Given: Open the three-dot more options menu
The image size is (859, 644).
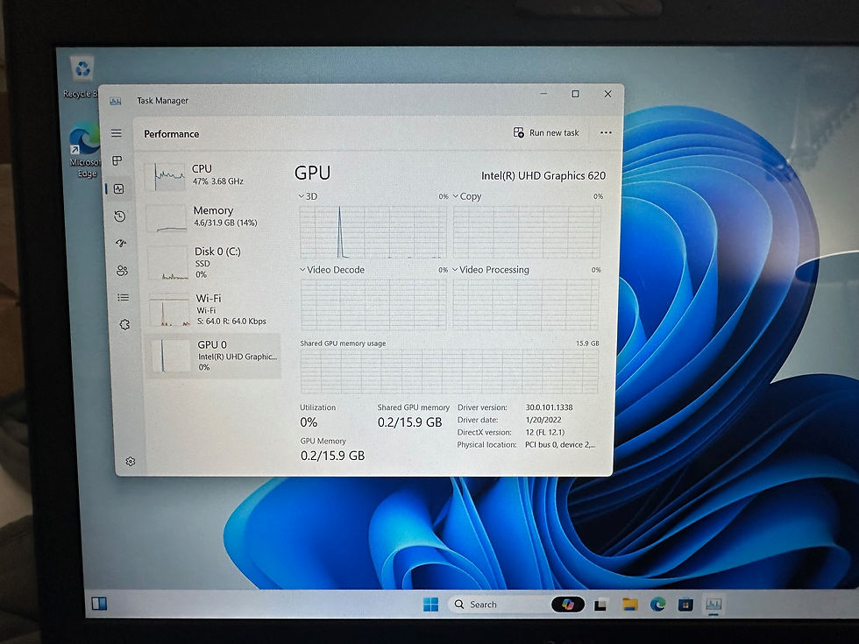Looking at the screenshot, I should point(606,132).
